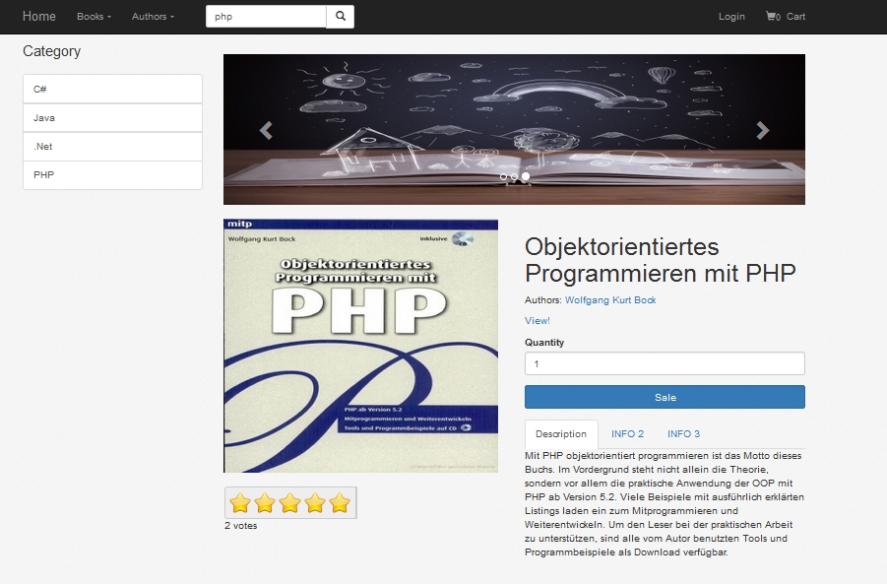Click the book title heading
Screen dimensions: 887x584
pyautogui.click(x=661, y=260)
